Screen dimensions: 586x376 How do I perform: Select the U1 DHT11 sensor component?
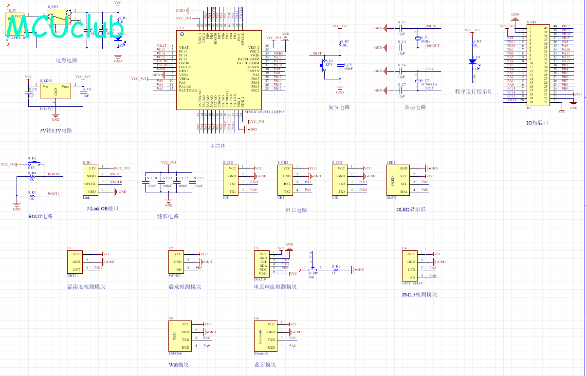point(75,262)
